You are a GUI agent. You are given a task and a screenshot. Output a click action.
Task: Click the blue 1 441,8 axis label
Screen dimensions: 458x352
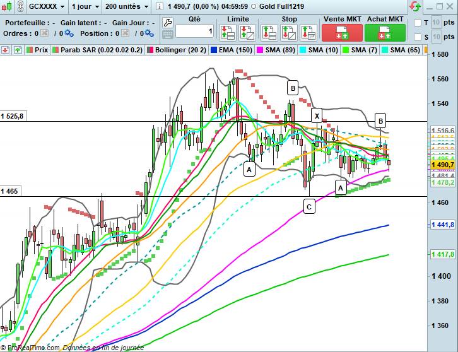coord(442,225)
